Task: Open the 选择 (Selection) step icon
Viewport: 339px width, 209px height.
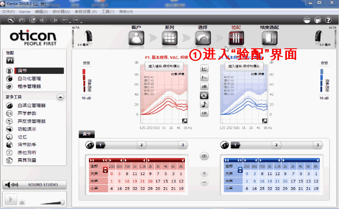Action: [x=203, y=38]
